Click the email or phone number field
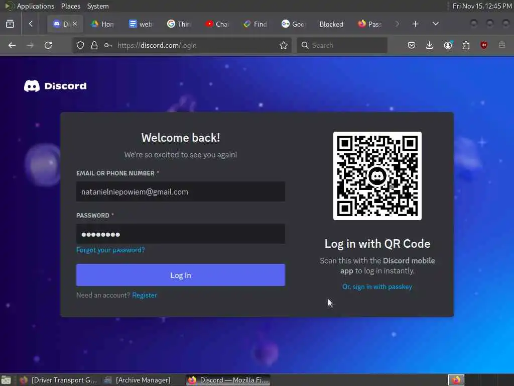This screenshot has height=386, width=514. coord(181,191)
